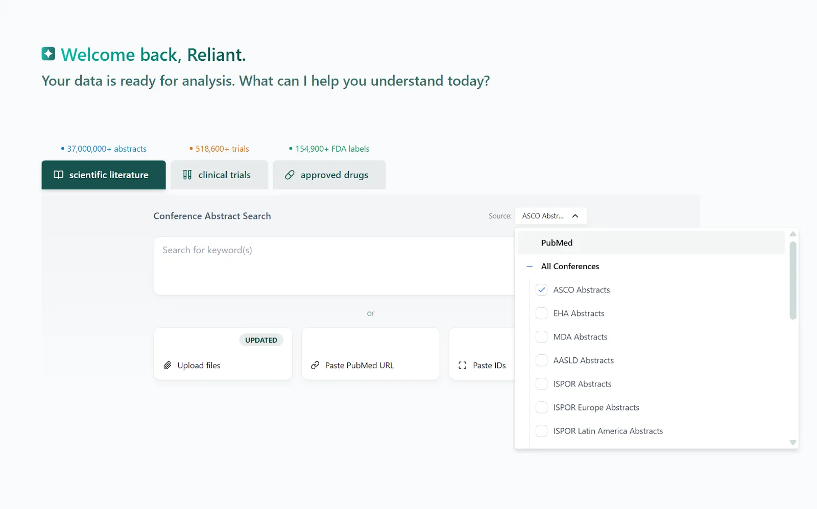This screenshot has width=817, height=509.
Task: Check the EHA Abstracts checkbox
Action: tap(542, 313)
